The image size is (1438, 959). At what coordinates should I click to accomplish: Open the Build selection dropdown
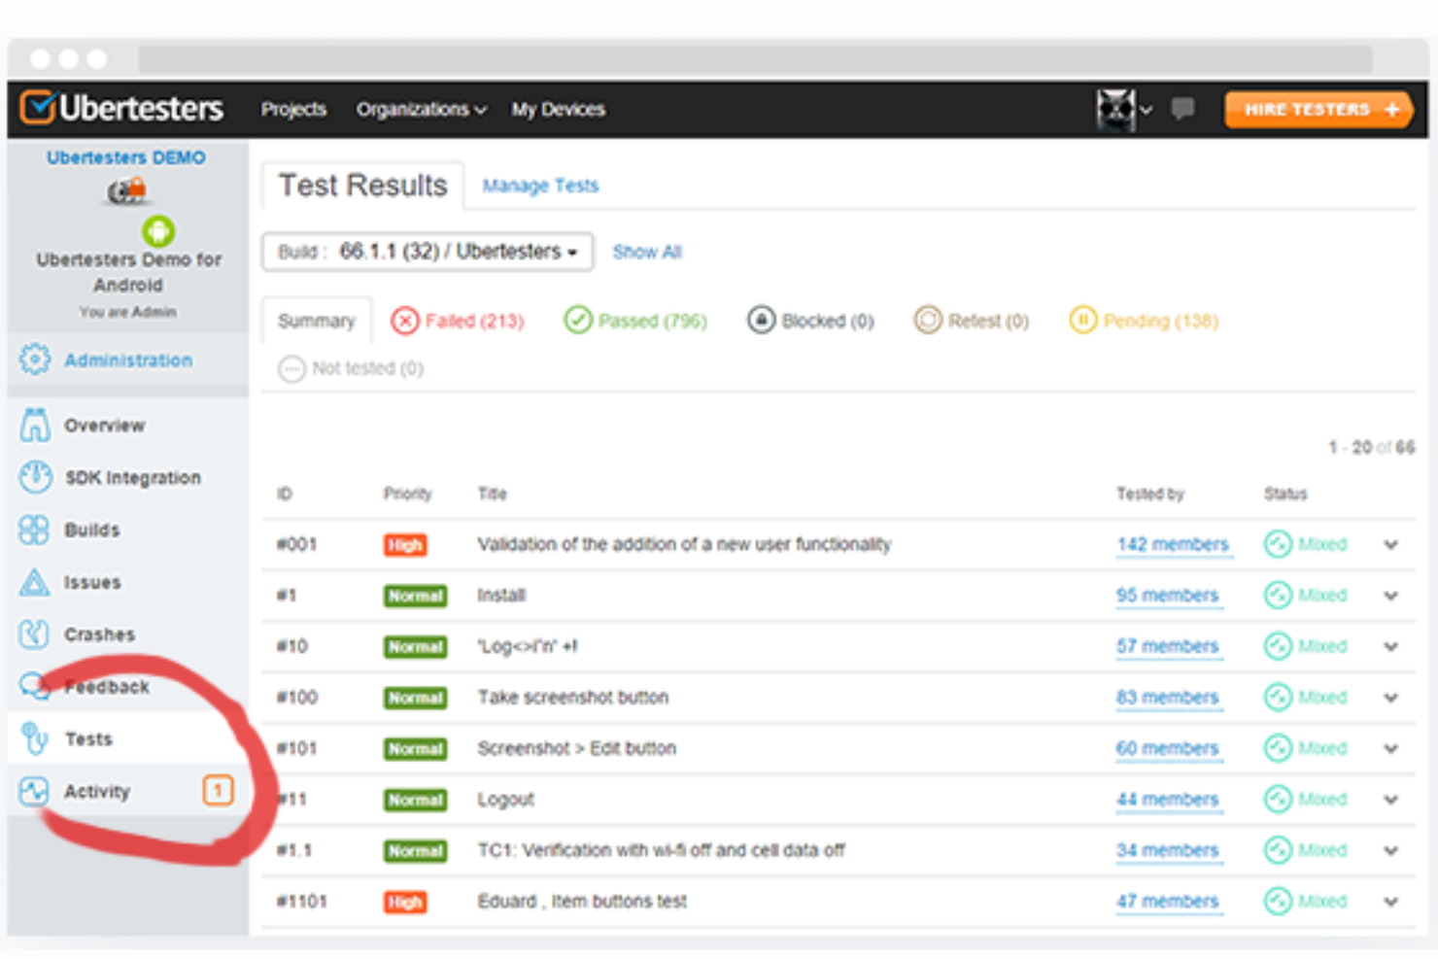click(426, 252)
